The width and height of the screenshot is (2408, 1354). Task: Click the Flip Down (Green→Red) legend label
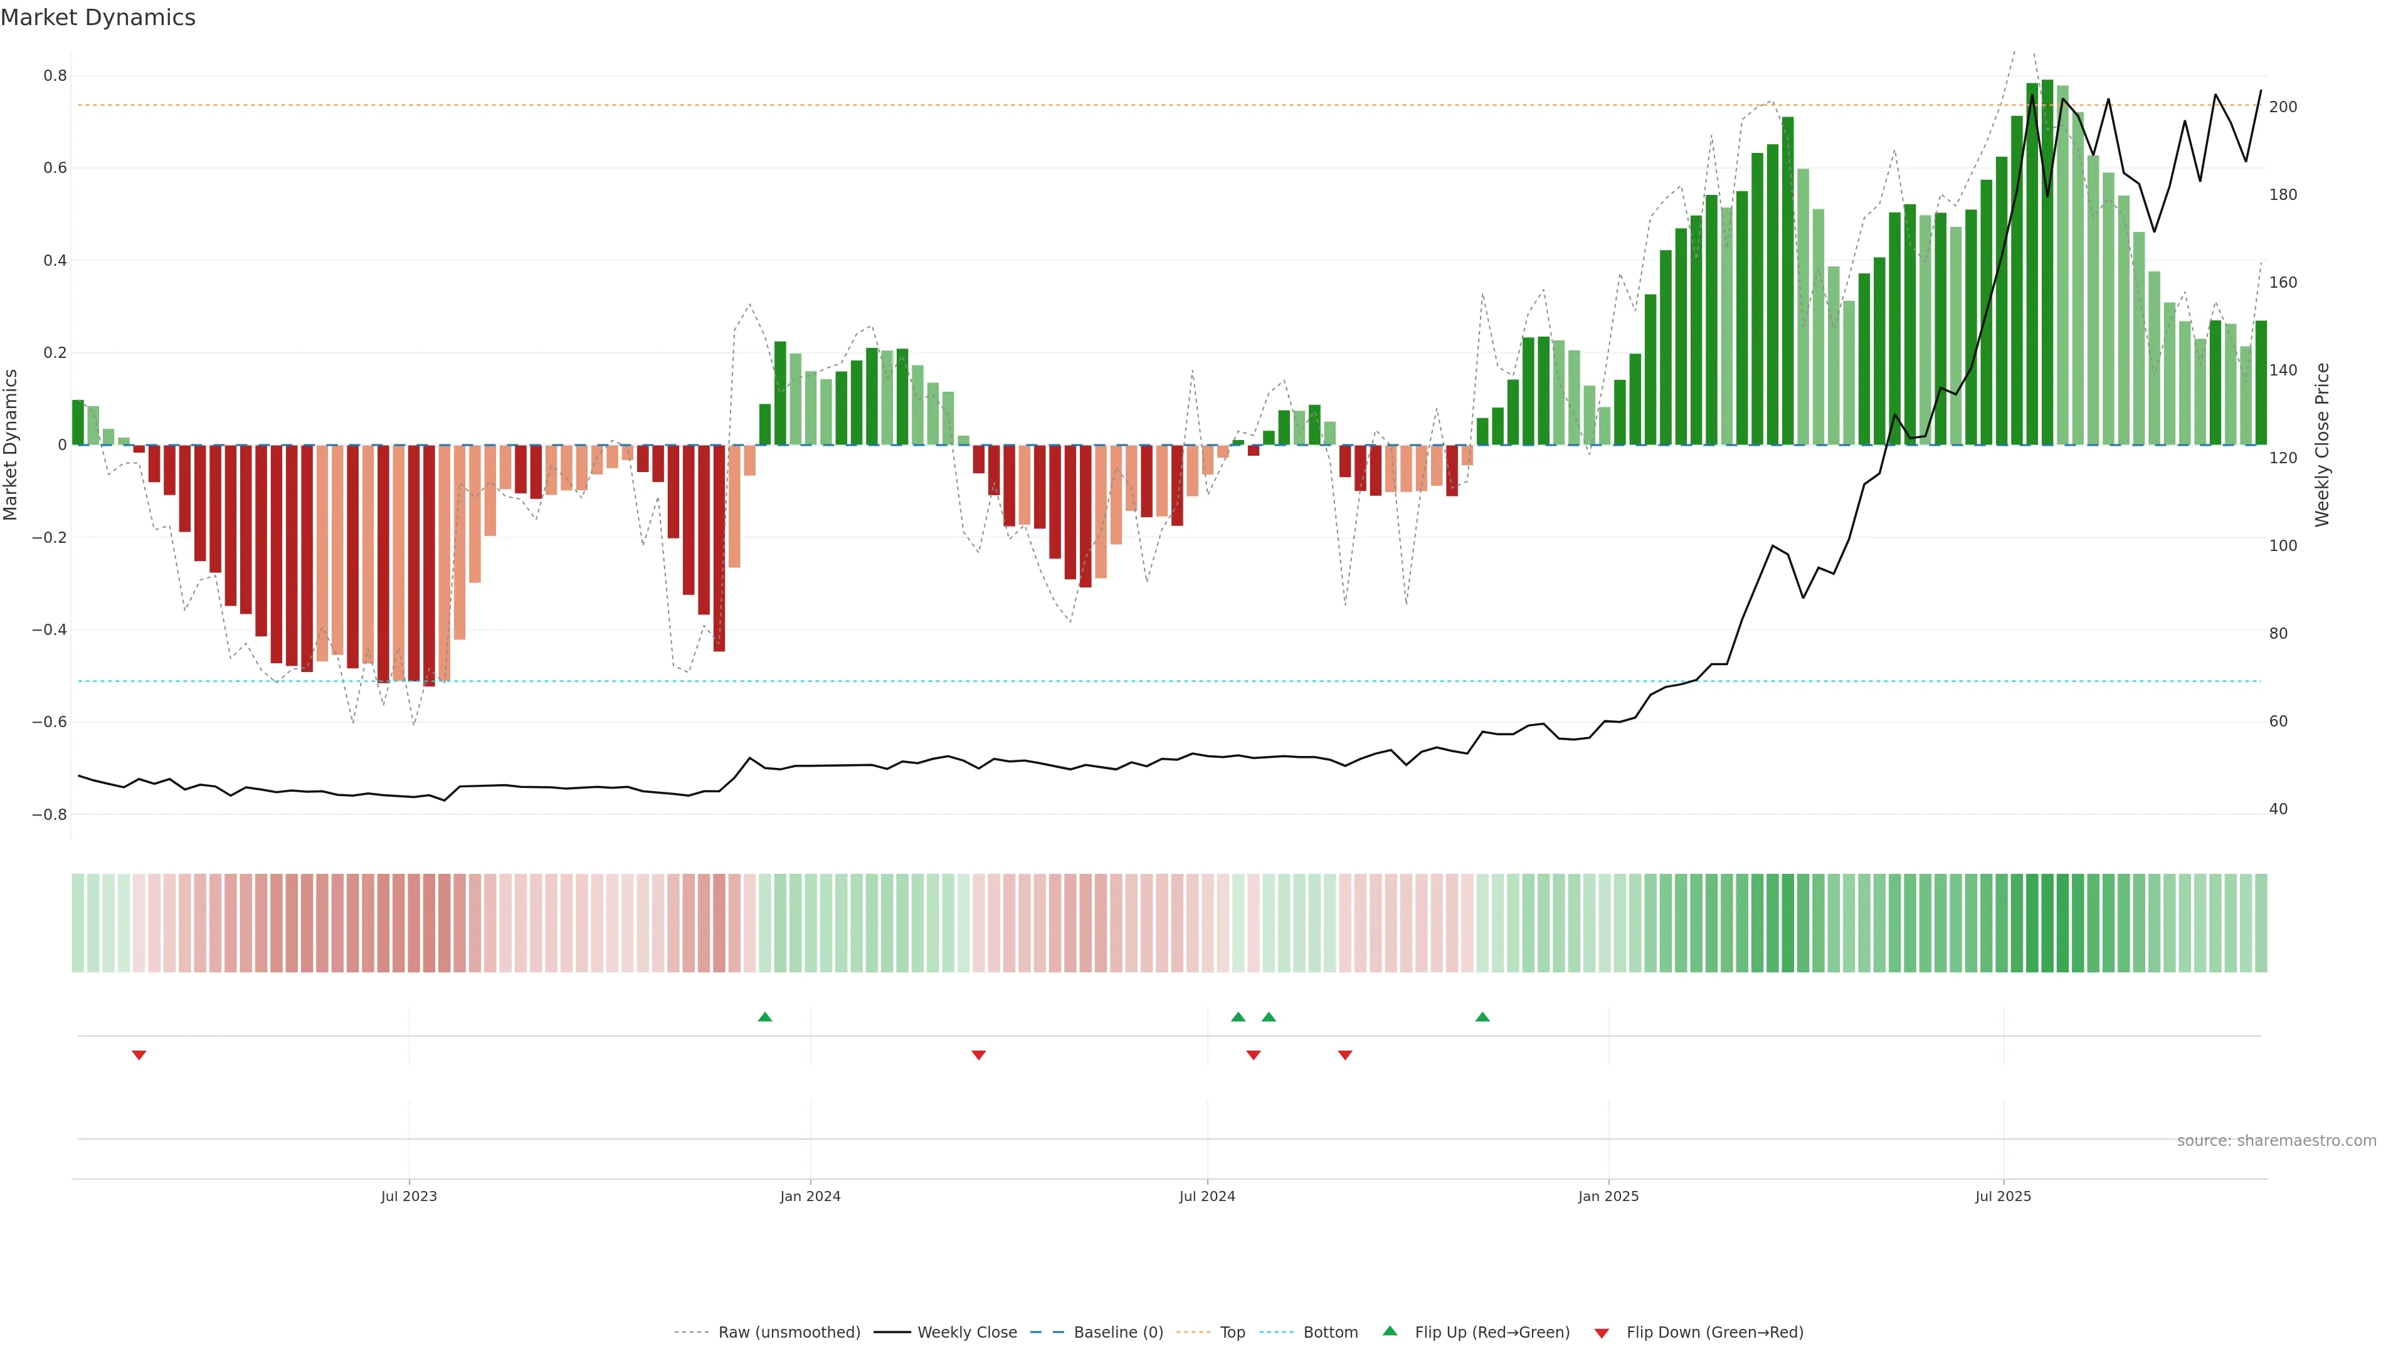[1714, 1333]
